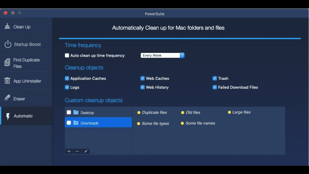Edit selected folder with pencil button
The width and height of the screenshot is (309, 174).
(86, 151)
